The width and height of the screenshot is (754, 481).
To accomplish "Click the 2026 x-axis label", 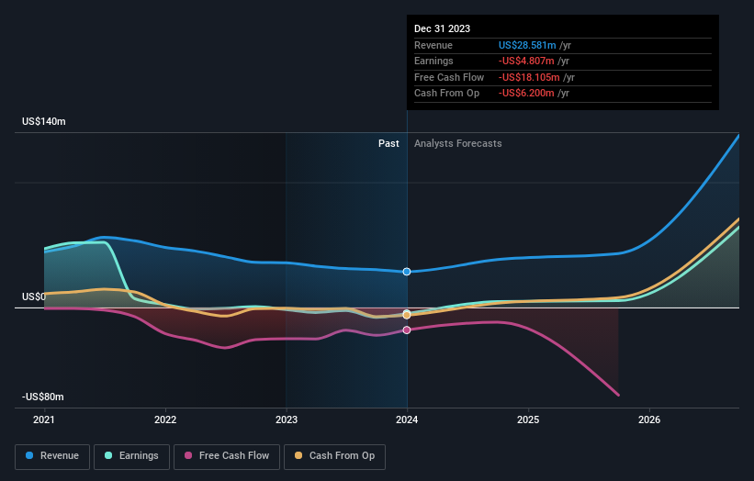I will point(649,419).
